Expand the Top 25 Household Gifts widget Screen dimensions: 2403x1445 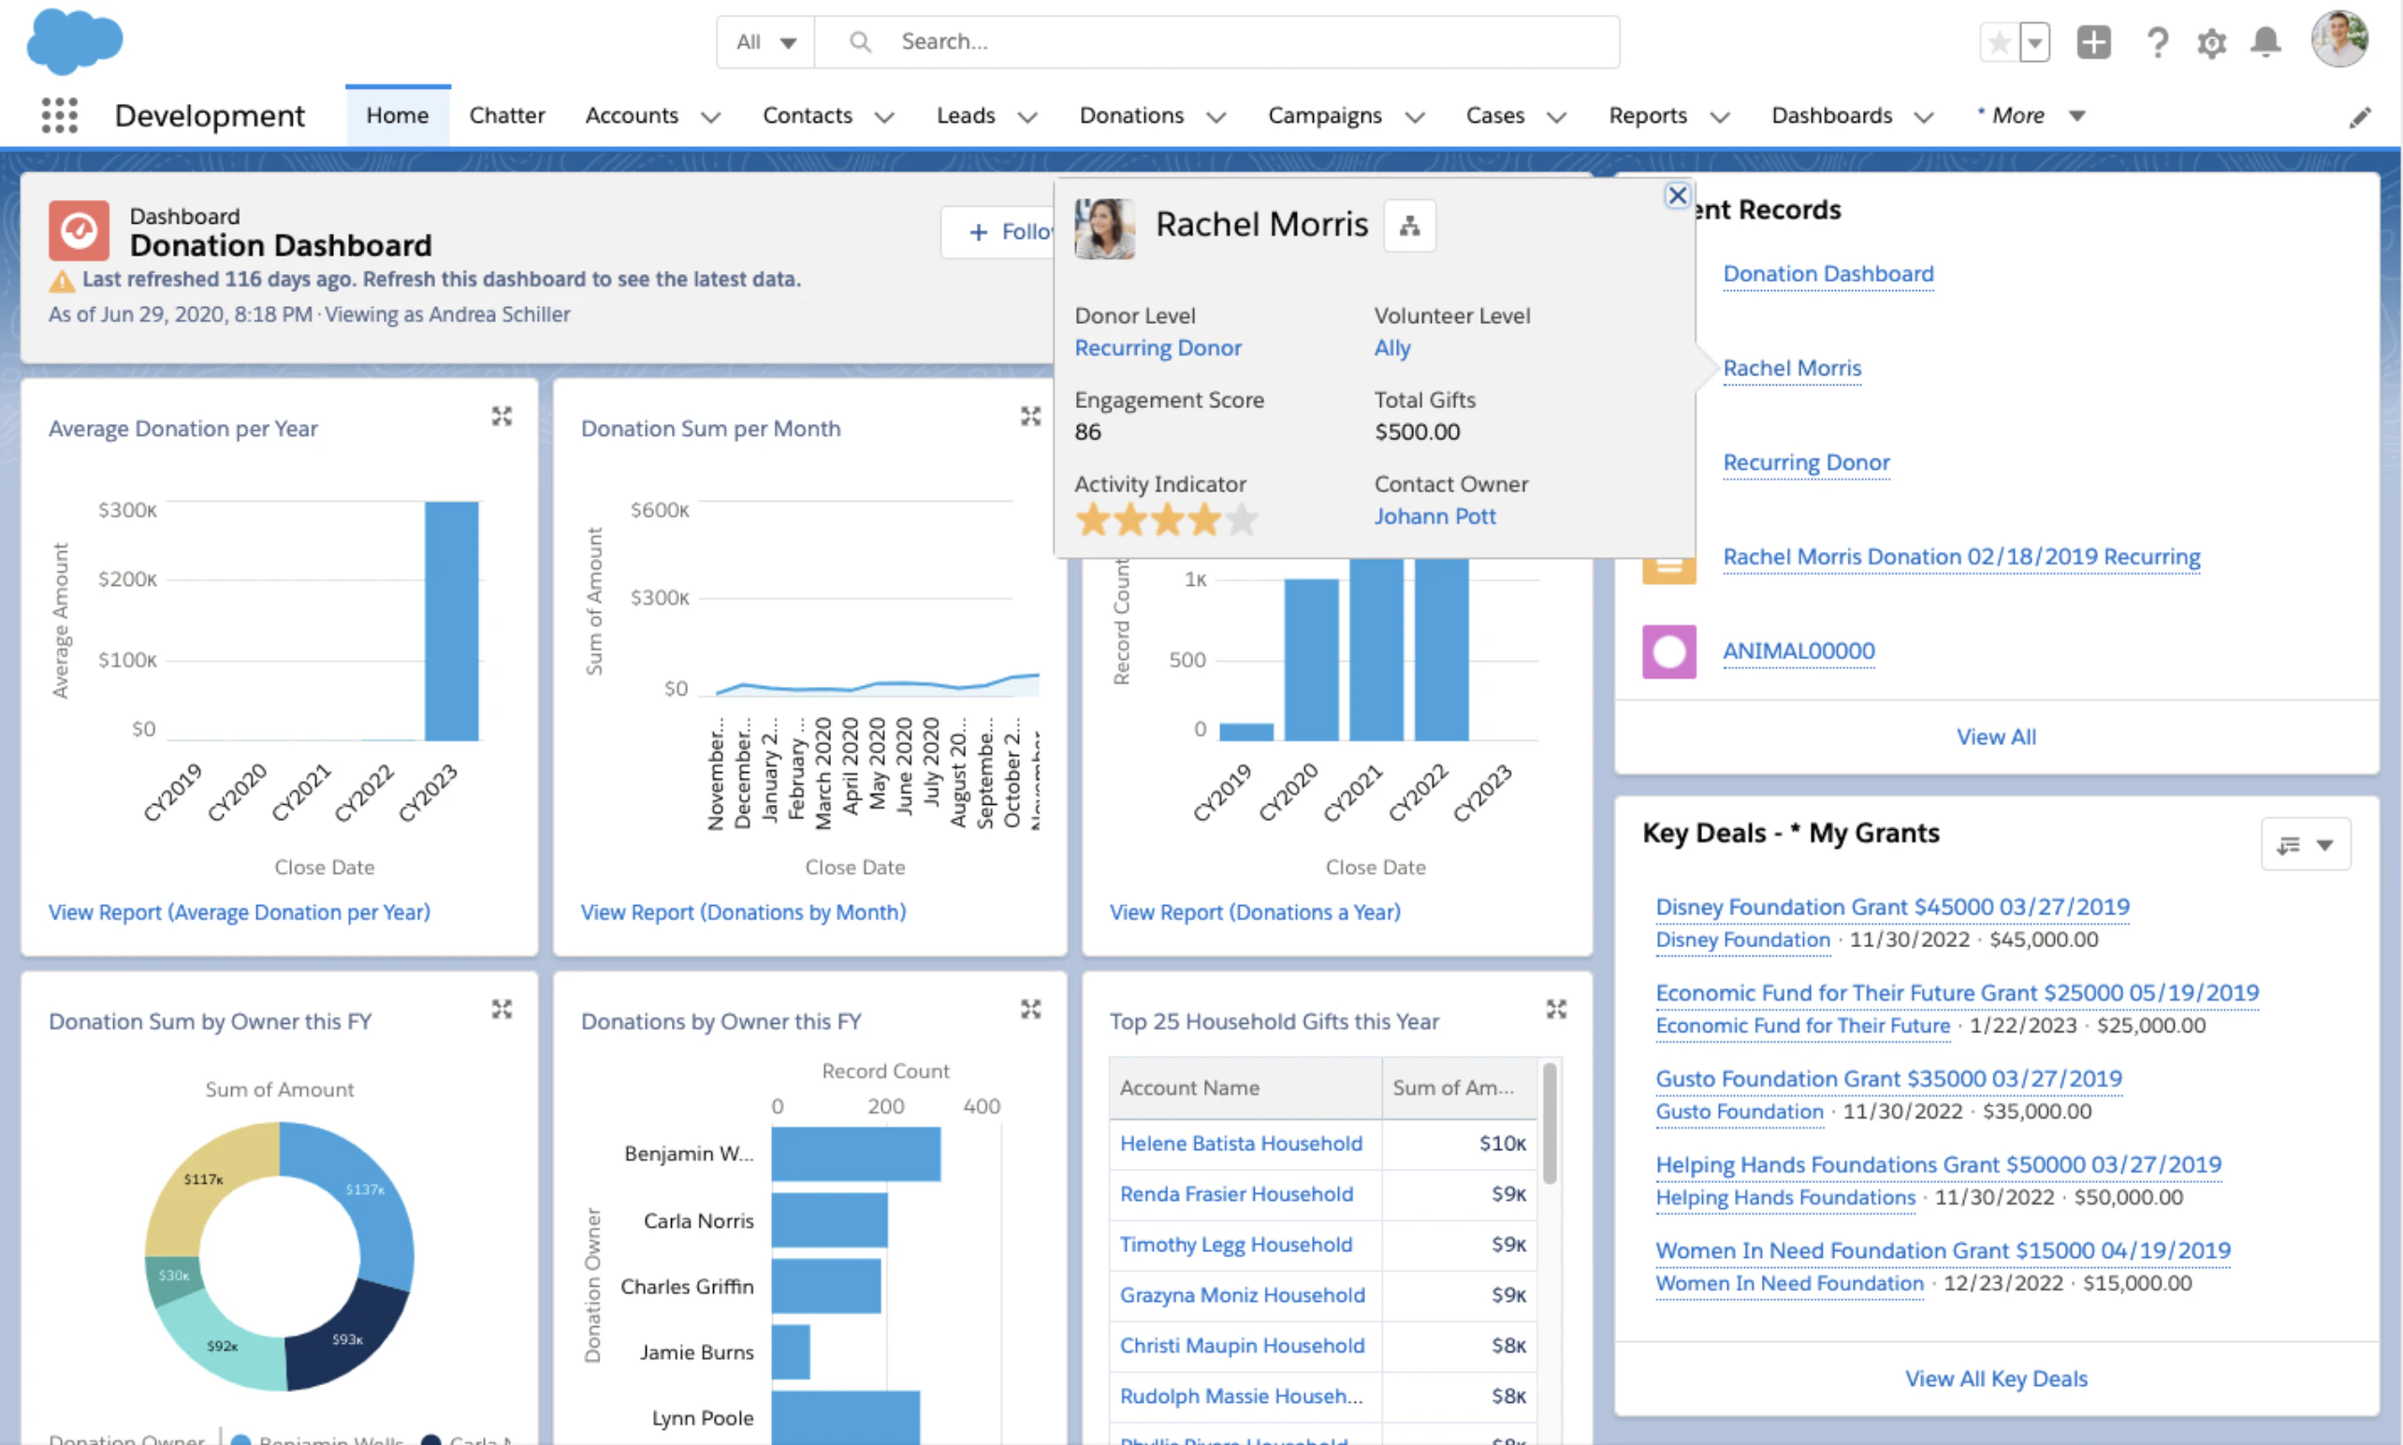pyautogui.click(x=1555, y=1010)
